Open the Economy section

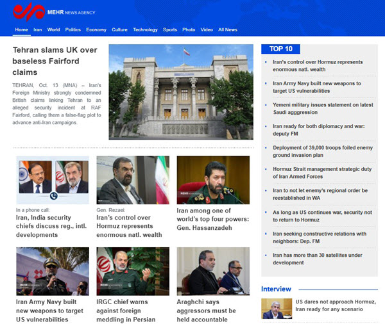click(x=96, y=29)
